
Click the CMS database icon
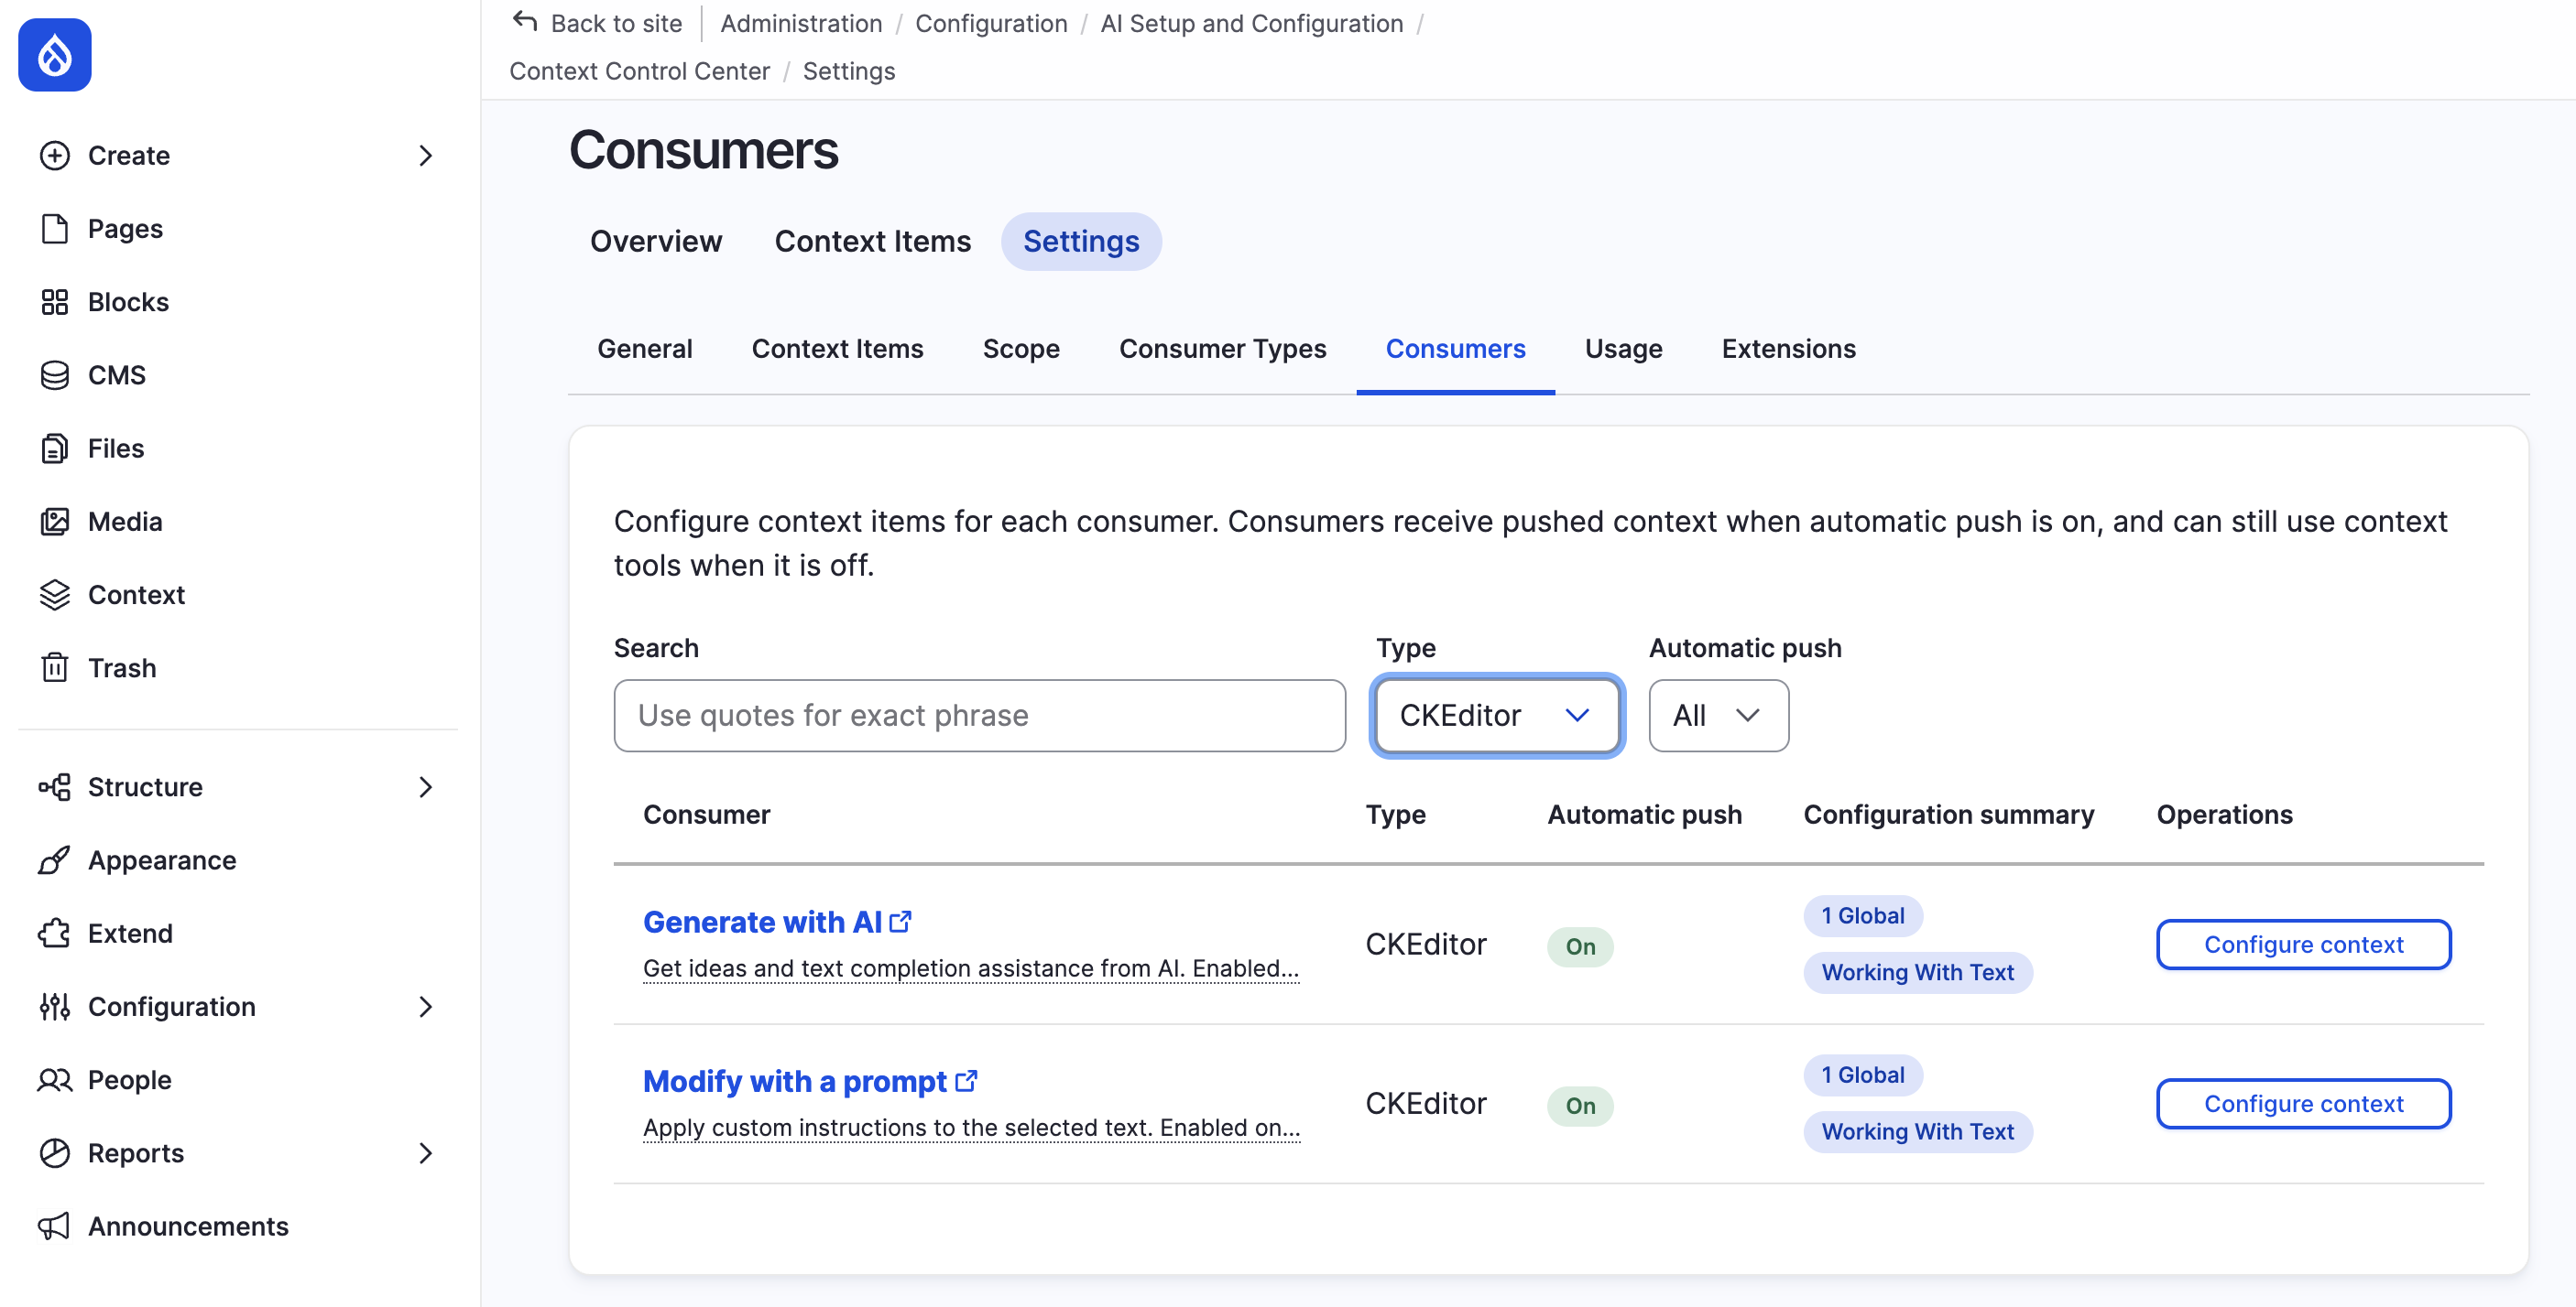point(55,374)
